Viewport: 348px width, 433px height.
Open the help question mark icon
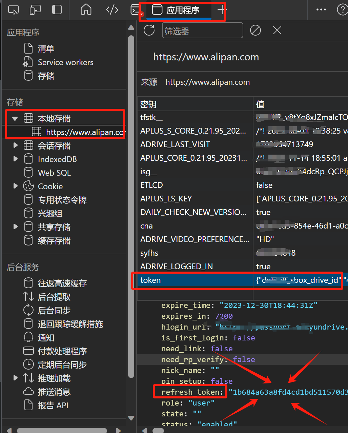342,10
